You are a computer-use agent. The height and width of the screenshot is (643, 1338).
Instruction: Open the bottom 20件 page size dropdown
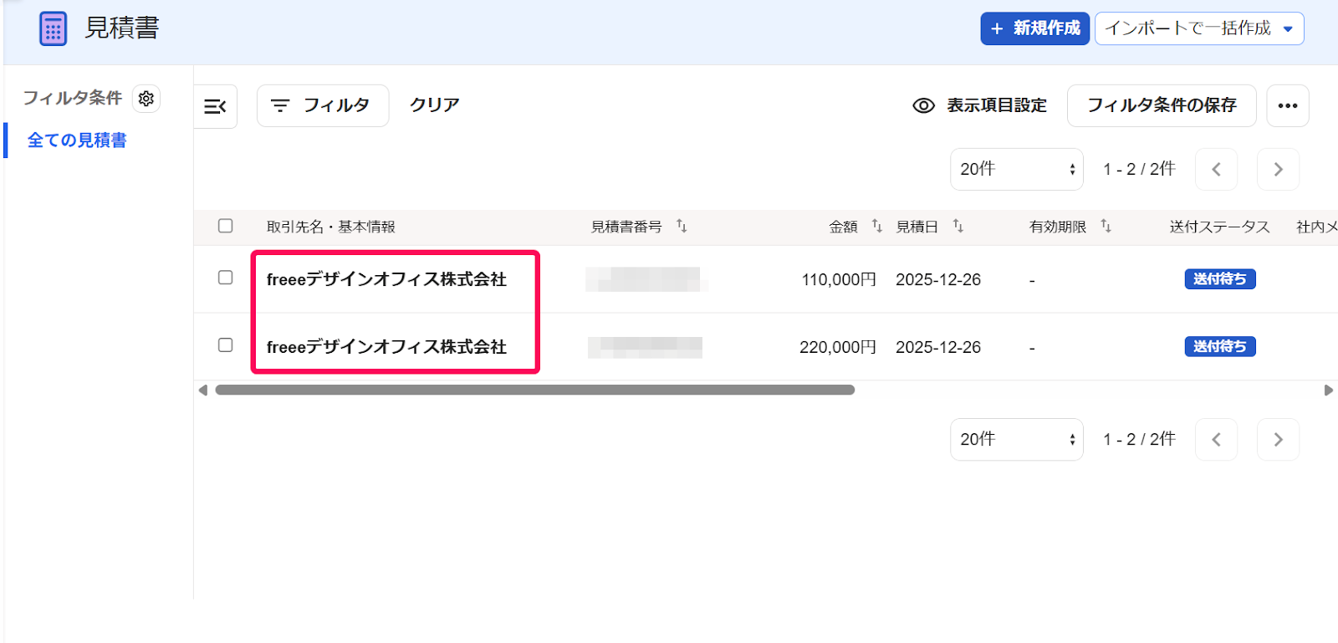click(1016, 440)
